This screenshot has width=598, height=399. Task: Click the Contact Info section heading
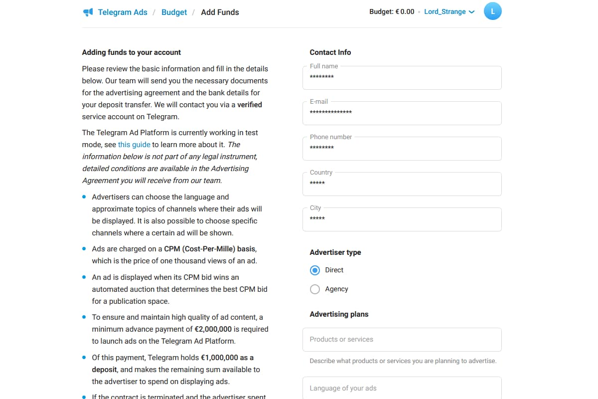[330, 52]
